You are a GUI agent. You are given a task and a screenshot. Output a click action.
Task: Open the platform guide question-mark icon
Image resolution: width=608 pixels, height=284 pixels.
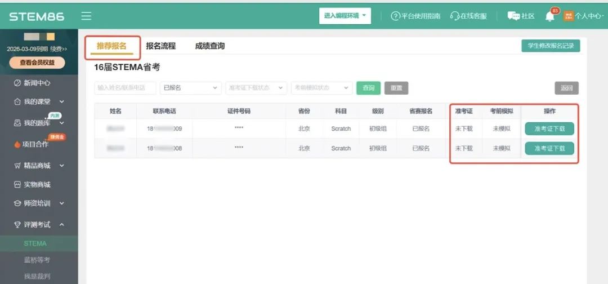(x=395, y=16)
